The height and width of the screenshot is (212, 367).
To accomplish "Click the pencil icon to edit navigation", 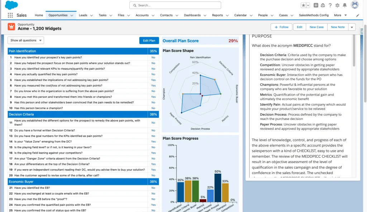I will (357, 15).
